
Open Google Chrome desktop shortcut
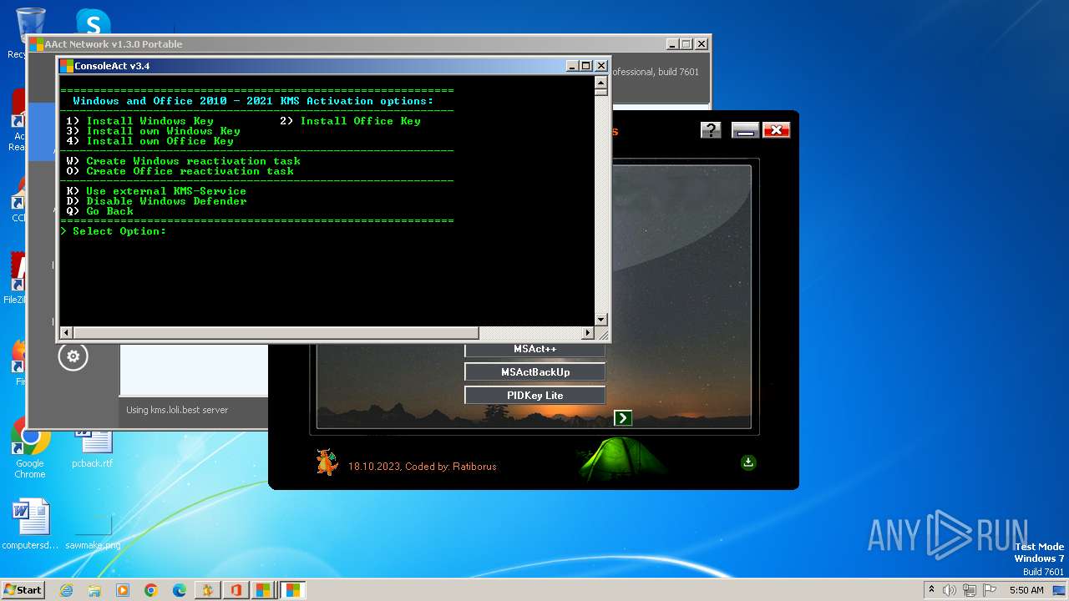point(30,449)
